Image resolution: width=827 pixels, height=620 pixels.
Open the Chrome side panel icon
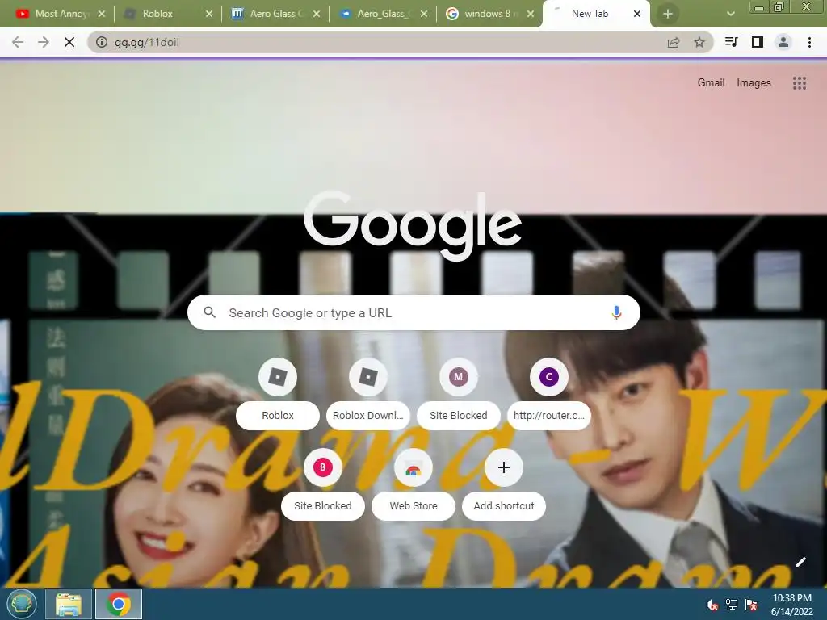click(x=758, y=42)
